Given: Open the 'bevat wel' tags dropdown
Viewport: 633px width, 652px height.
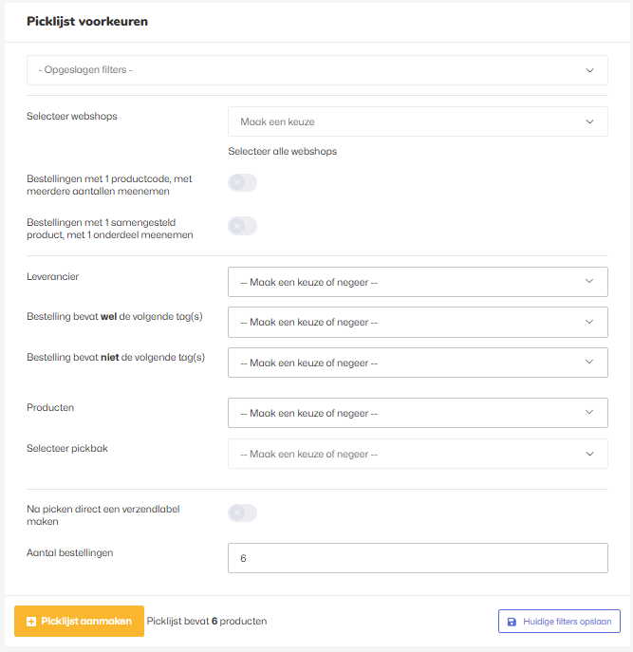Looking at the screenshot, I should tap(418, 323).
